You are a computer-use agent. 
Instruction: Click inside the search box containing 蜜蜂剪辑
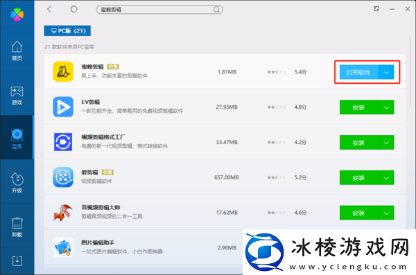pyautogui.click(x=159, y=10)
